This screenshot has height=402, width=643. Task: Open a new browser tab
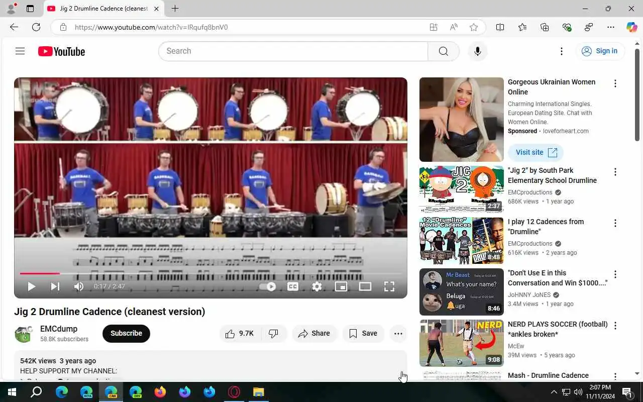(x=175, y=9)
